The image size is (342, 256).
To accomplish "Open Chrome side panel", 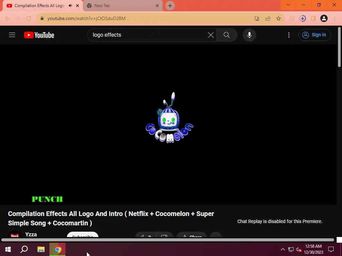I will tap(313, 18).
